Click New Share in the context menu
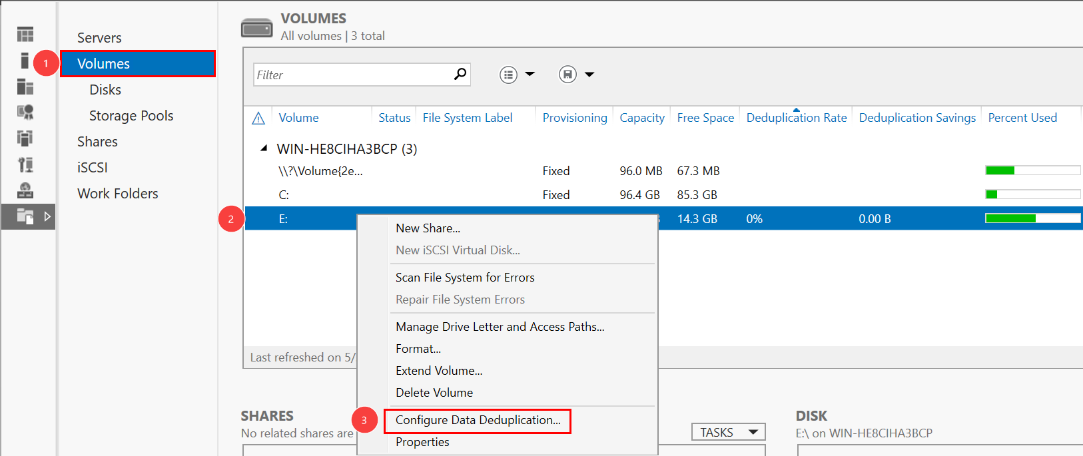 428,228
